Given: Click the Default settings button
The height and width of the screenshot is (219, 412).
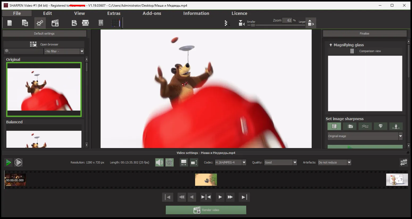Looking at the screenshot, I should [x=44, y=33].
